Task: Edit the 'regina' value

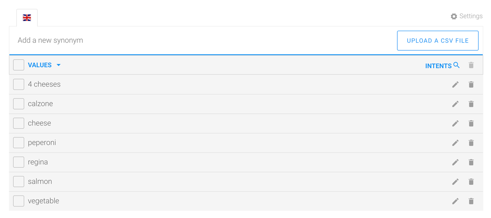Action: coord(455,162)
